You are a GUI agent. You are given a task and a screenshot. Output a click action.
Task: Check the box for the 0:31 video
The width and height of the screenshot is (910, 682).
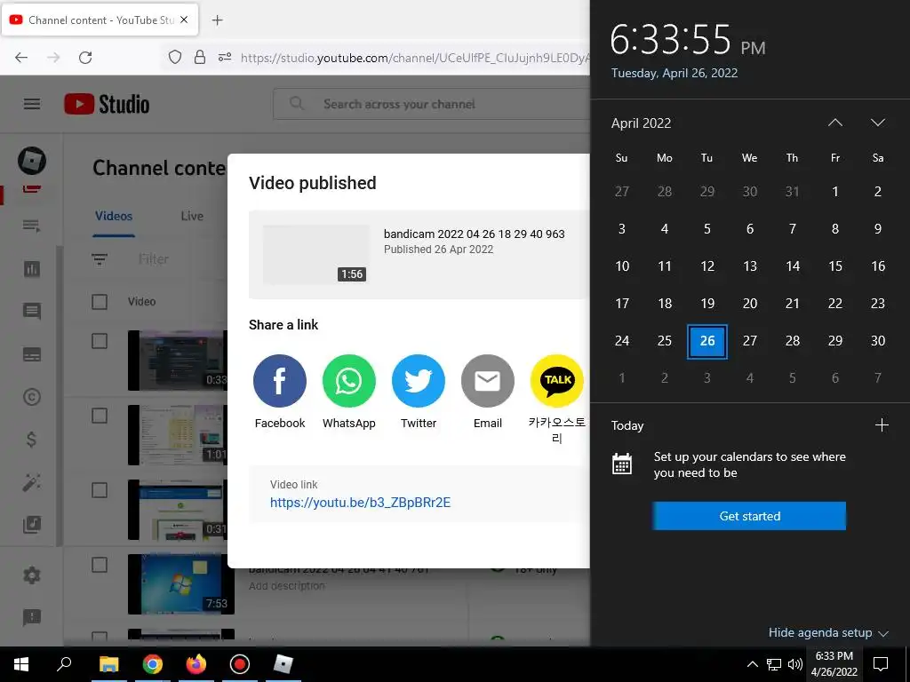pos(100,490)
